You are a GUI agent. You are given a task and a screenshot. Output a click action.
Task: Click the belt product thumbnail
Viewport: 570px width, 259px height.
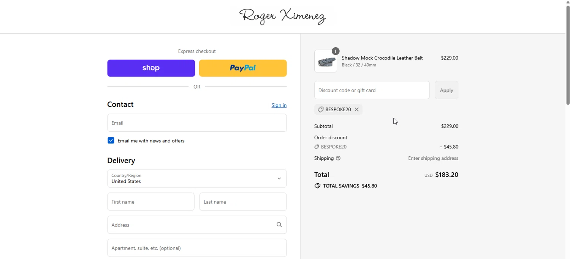point(326,61)
